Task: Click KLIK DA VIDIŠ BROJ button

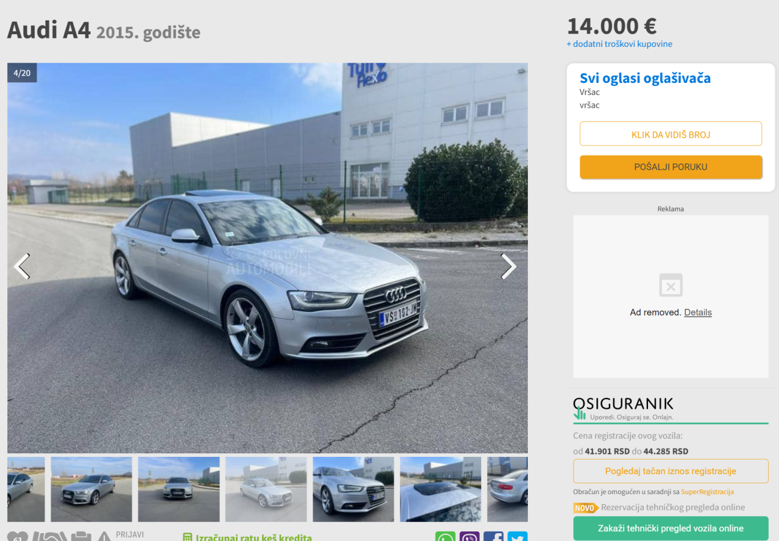Action: point(670,134)
